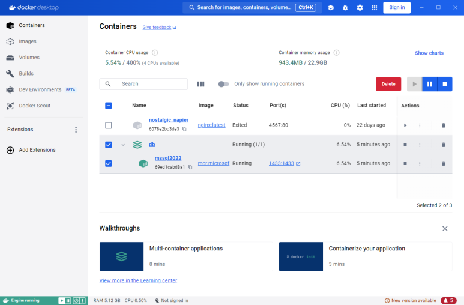Copy container ID 69ed1cabd8a1

click(x=190, y=167)
